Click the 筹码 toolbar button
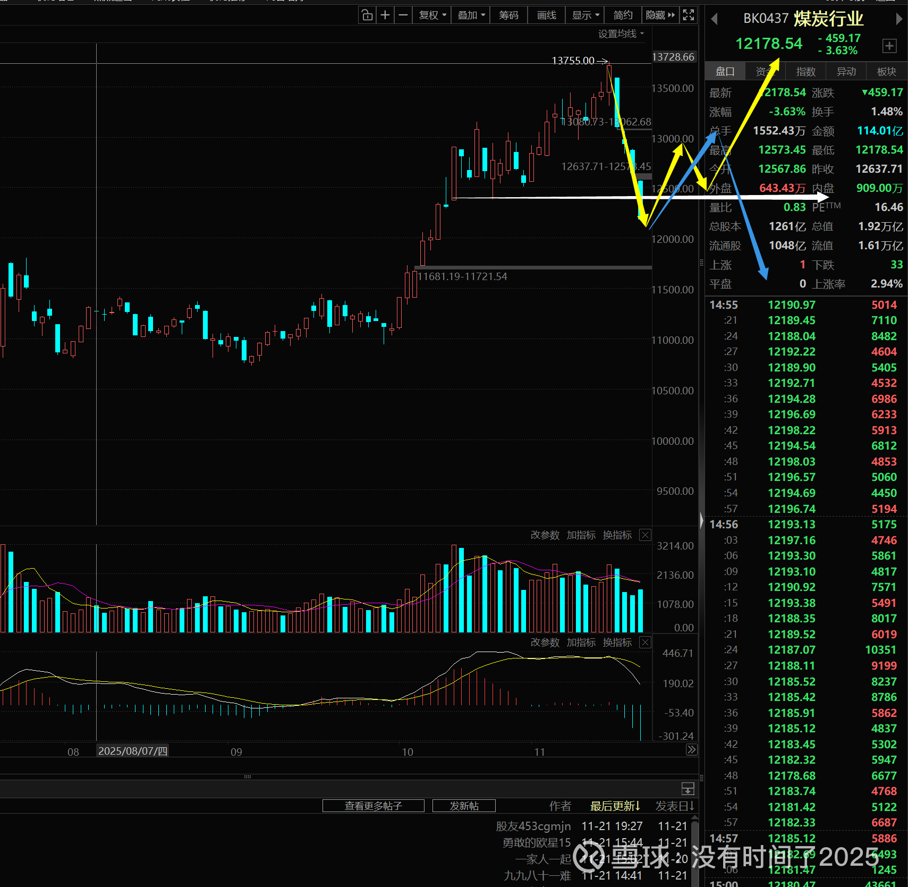Viewport: 908px width, 887px height. (508, 15)
